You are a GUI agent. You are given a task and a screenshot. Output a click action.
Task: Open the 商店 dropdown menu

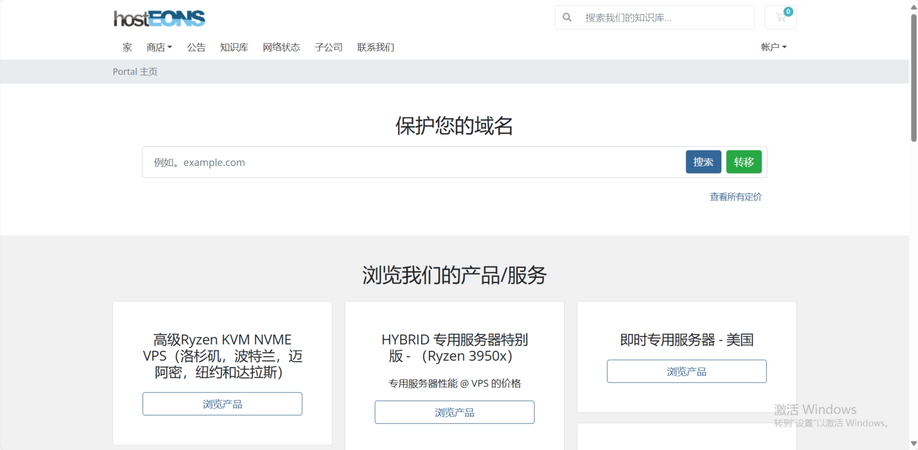(x=156, y=47)
